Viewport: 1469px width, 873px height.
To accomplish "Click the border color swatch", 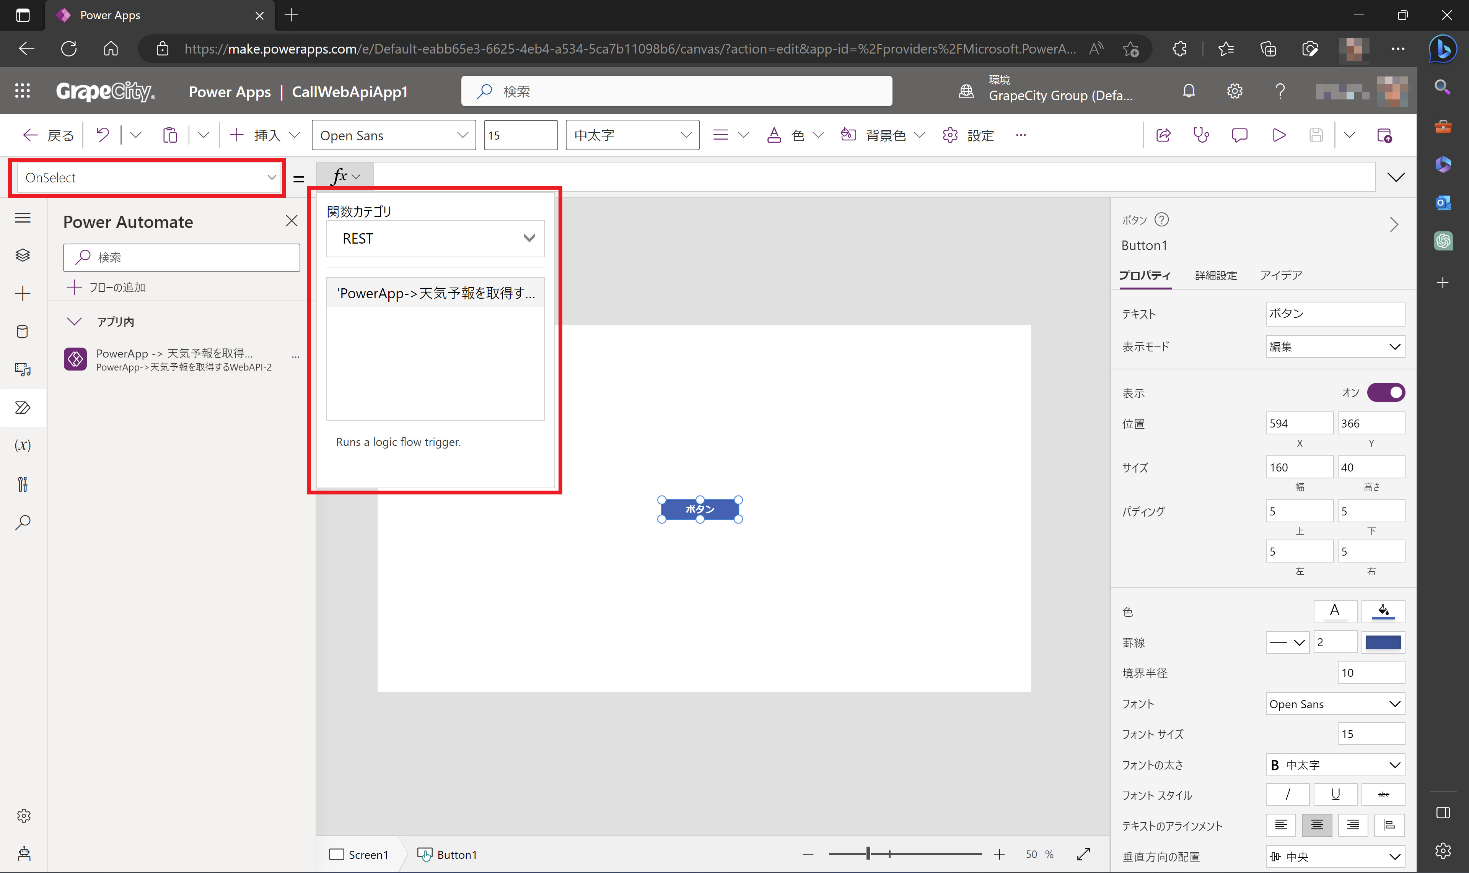I will pyautogui.click(x=1383, y=642).
